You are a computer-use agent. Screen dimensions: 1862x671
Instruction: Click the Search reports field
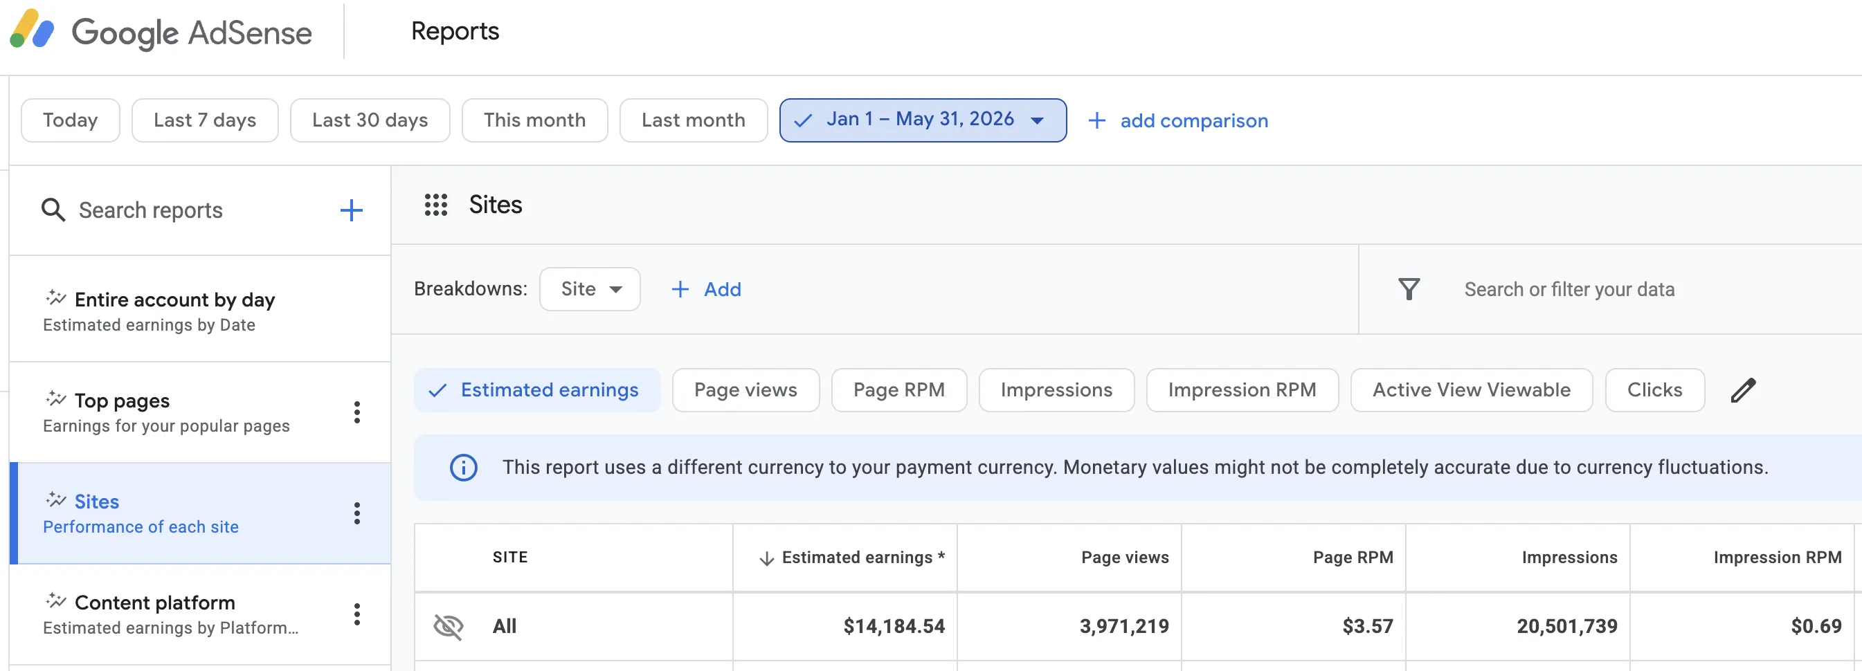(150, 210)
